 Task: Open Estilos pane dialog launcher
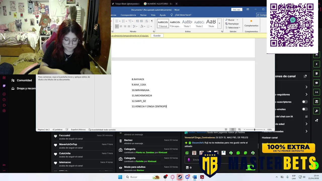tap(222, 31)
